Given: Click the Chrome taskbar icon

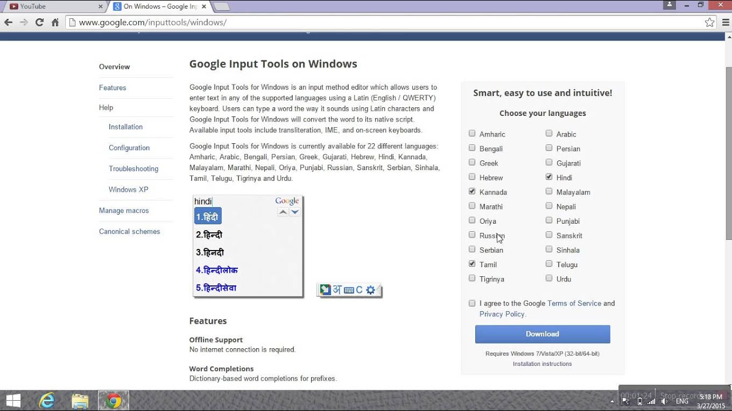Looking at the screenshot, I should pos(114,401).
